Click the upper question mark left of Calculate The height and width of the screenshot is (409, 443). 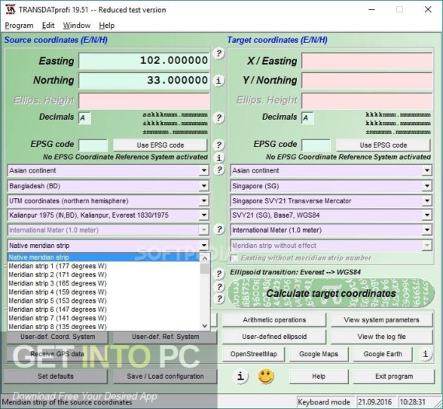(x=218, y=287)
